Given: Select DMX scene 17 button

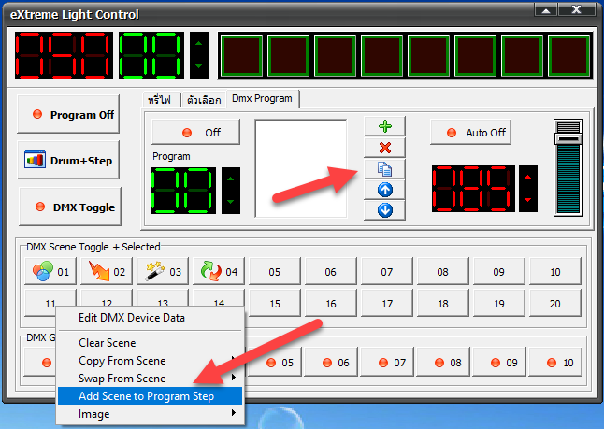Looking at the screenshot, I should (x=387, y=304).
